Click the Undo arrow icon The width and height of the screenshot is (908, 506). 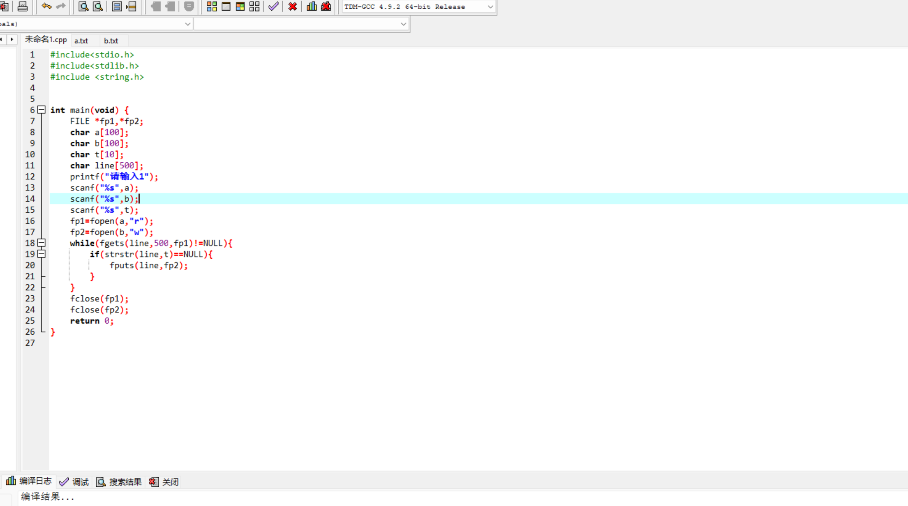coord(46,6)
